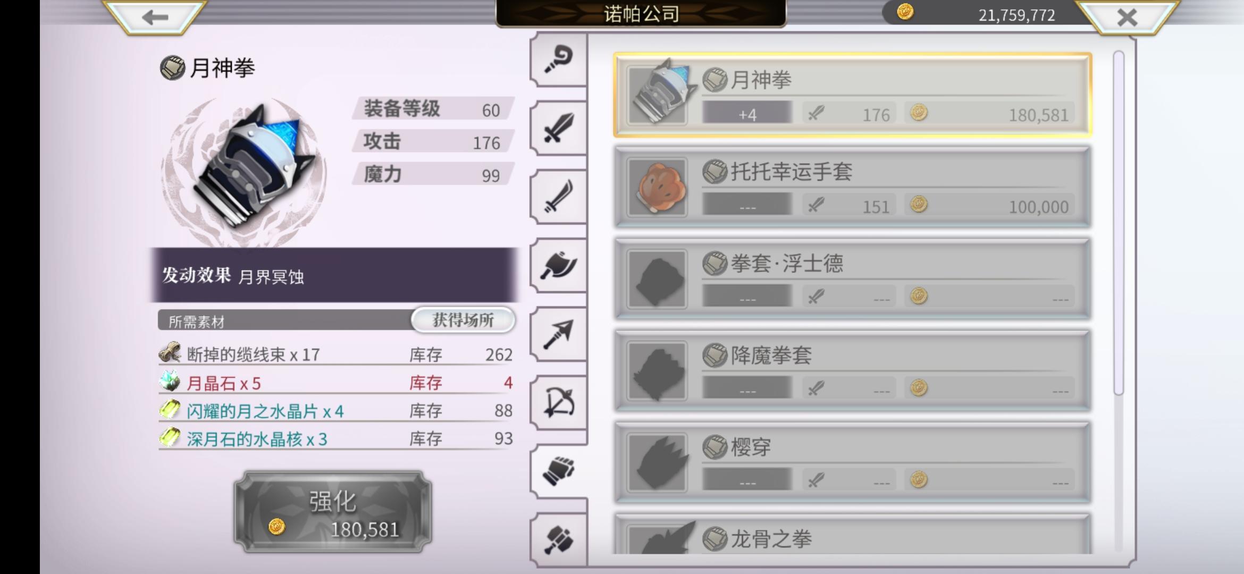Select the bow weapon category tab
This screenshot has height=574, width=1244.
pyautogui.click(x=559, y=402)
